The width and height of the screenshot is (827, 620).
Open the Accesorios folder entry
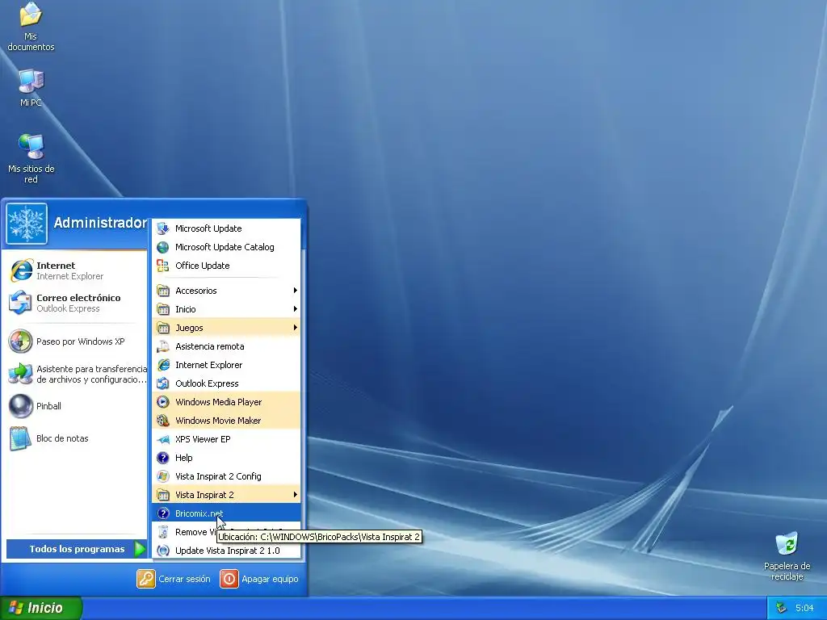pyautogui.click(x=226, y=291)
